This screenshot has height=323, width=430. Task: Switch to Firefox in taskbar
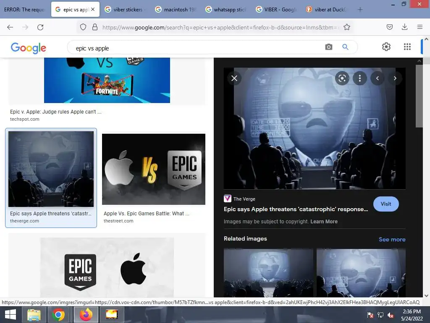(x=86, y=315)
